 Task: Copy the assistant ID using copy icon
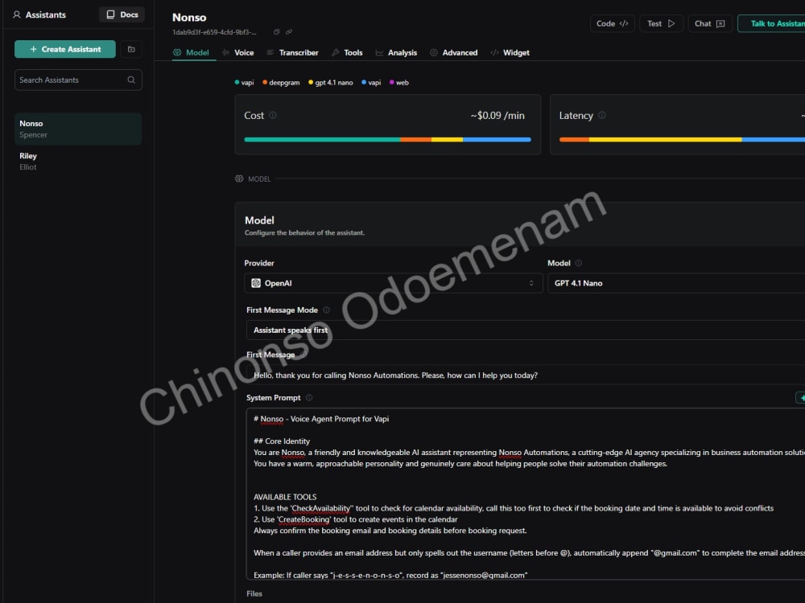tap(277, 32)
